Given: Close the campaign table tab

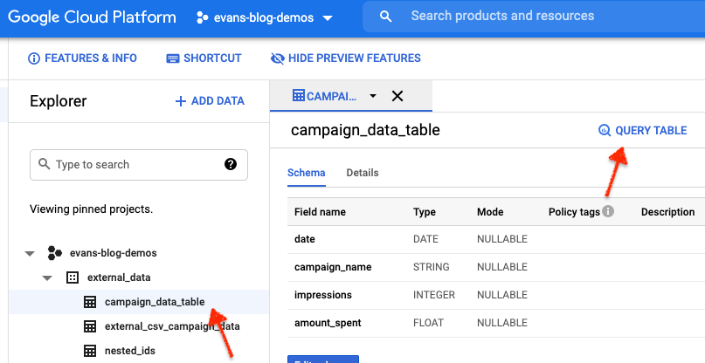Looking at the screenshot, I should [x=397, y=96].
